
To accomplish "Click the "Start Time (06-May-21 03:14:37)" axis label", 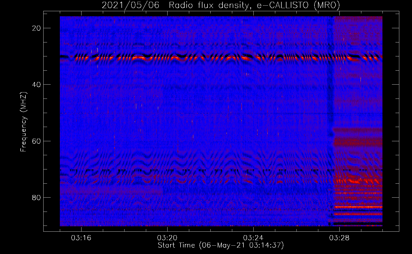I will pyautogui.click(x=221, y=245).
